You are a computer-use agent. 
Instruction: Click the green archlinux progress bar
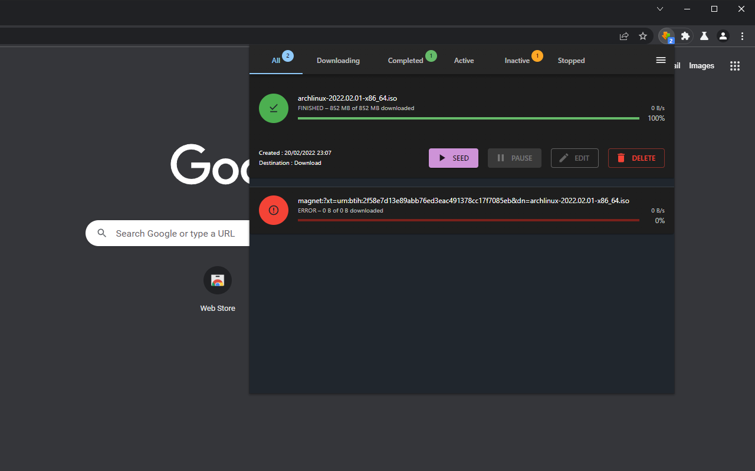[468, 118]
